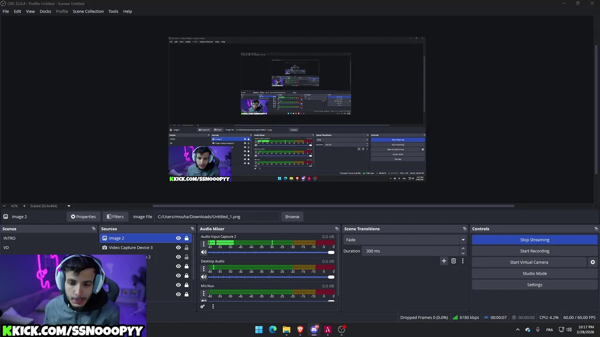
Task: Click the preview horizontal scrollbar
Action: pyautogui.click(x=333, y=206)
